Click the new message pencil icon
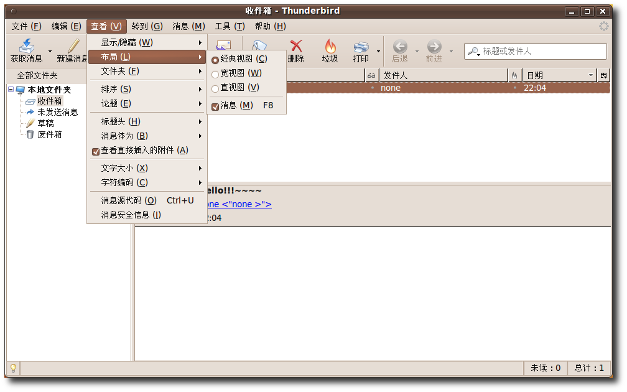Image resolution: width=627 pixels, height=392 pixels. click(73, 45)
